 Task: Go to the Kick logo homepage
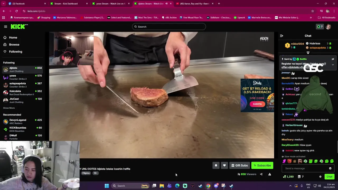[x=19, y=26]
